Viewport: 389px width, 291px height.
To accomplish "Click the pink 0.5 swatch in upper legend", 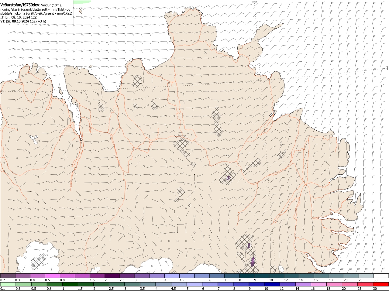I will click(x=53, y=276).
